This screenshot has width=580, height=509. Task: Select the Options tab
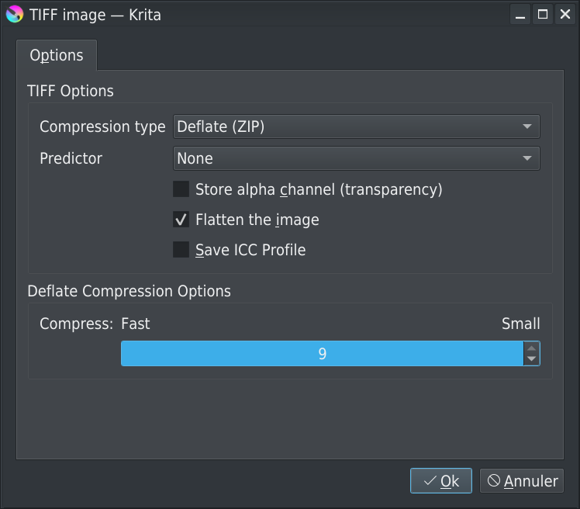pyautogui.click(x=56, y=56)
